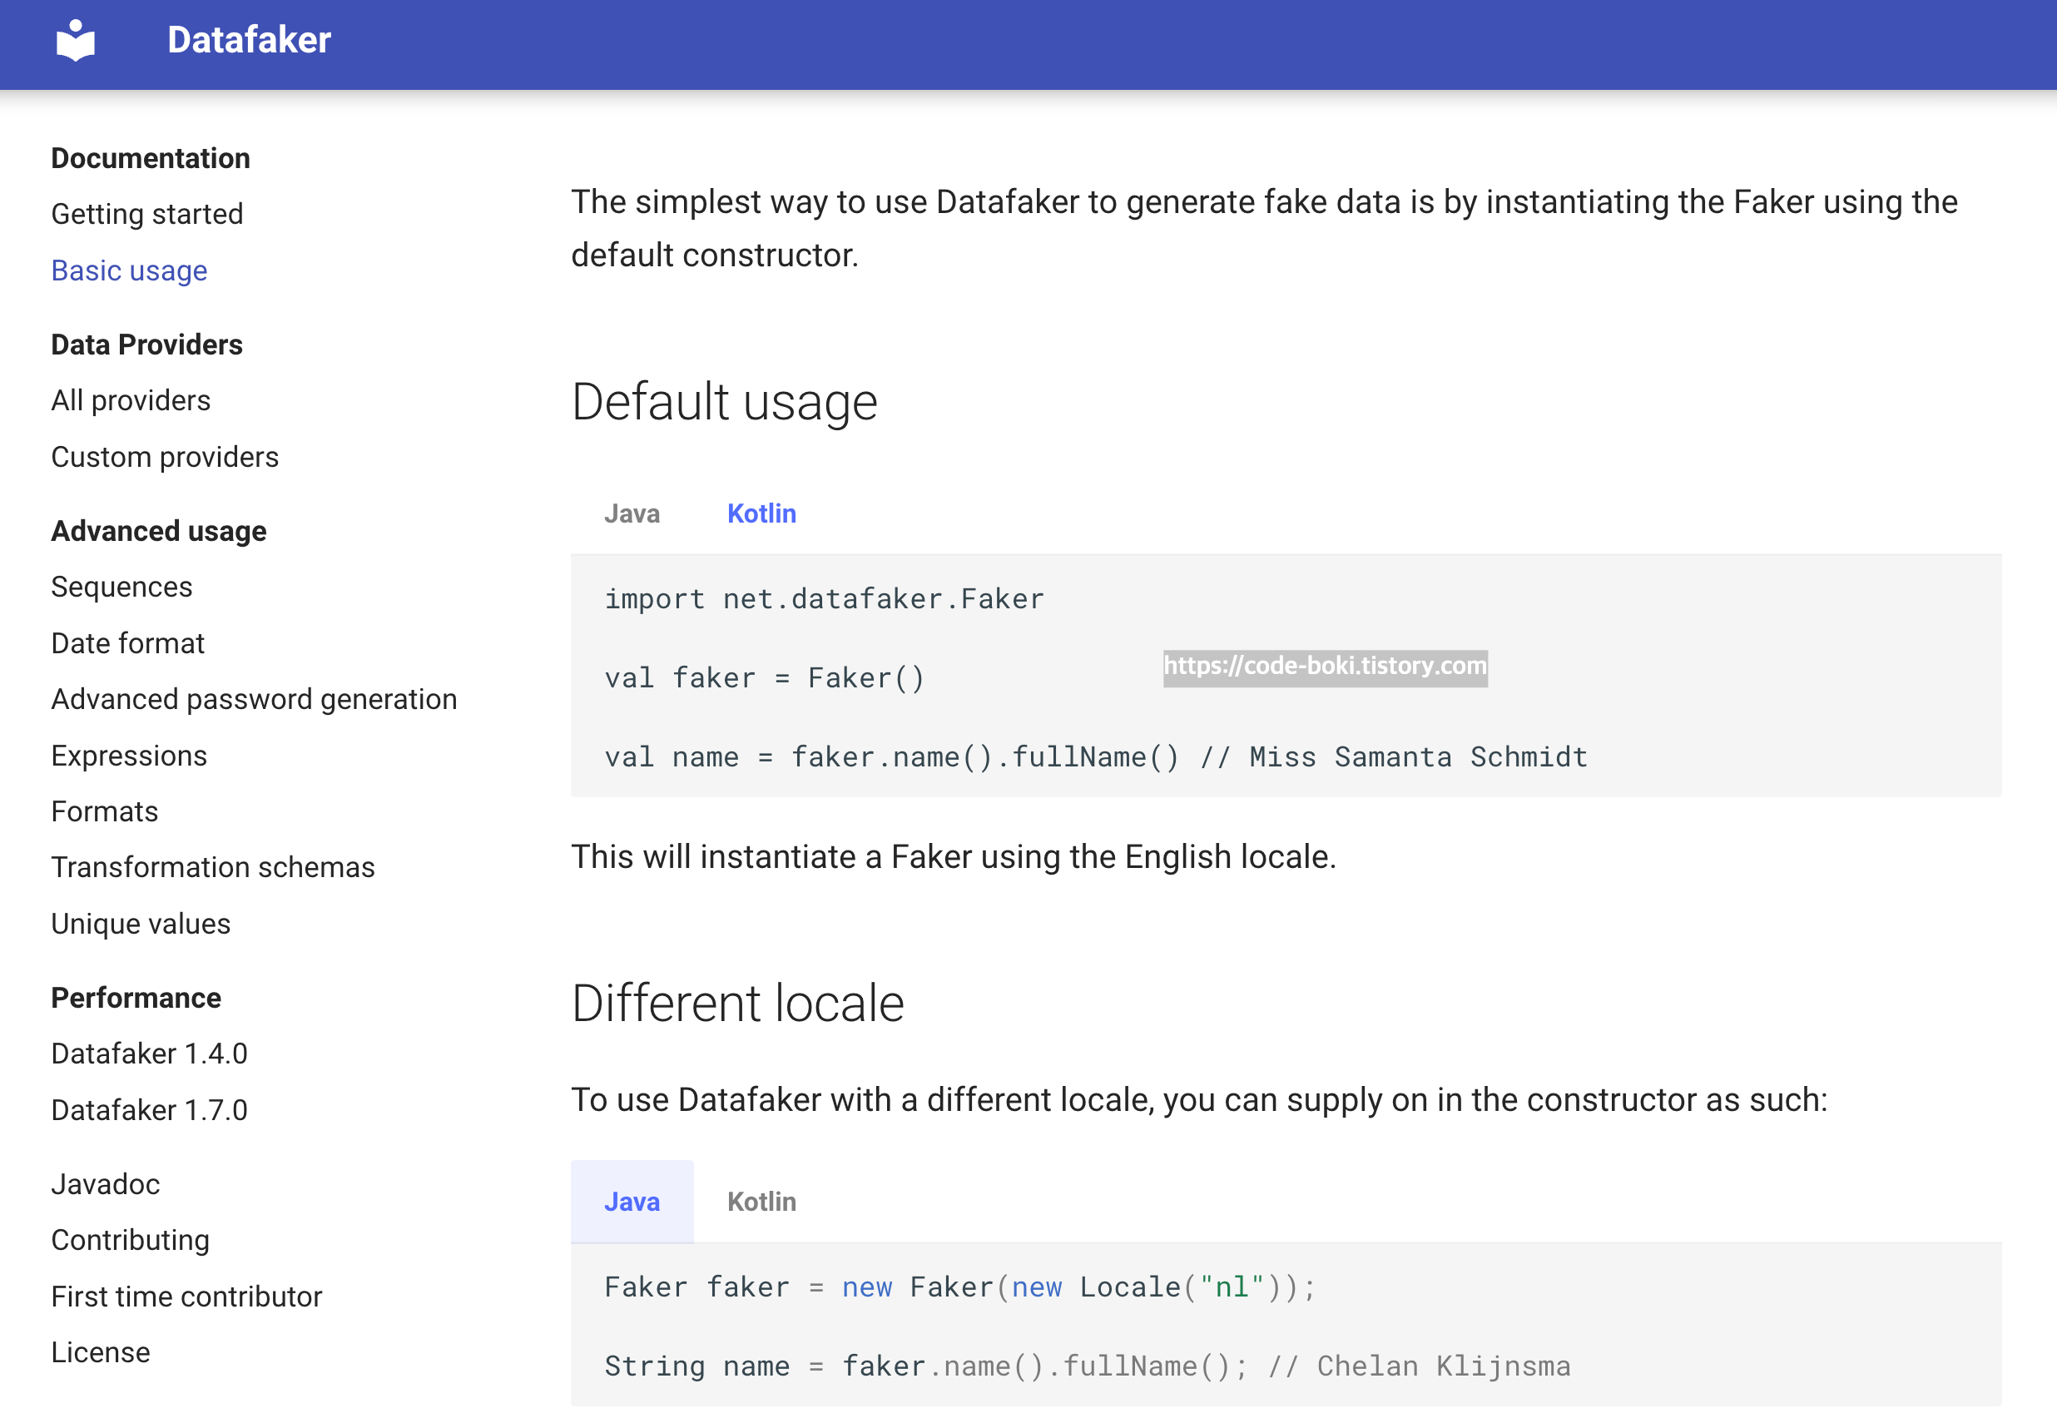Open the Javadoc link
This screenshot has height=1423, width=2057.
105,1184
